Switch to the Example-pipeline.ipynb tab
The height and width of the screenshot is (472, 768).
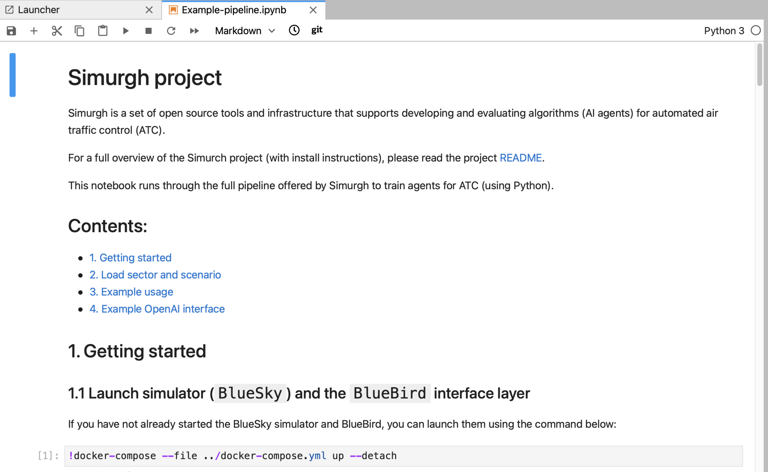click(244, 10)
